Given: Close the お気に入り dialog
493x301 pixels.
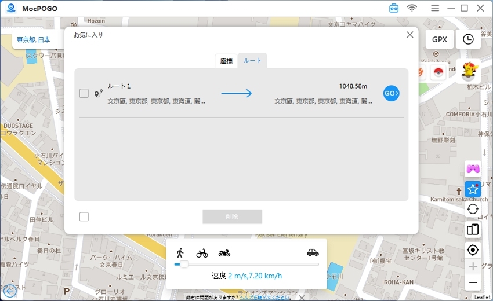Looking at the screenshot, I should (x=410, y=35).
